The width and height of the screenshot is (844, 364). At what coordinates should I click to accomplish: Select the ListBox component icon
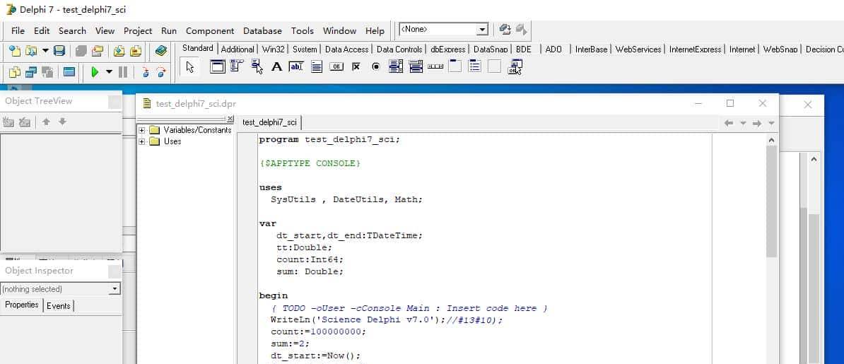pyautogui.click(x=396, y=66)
